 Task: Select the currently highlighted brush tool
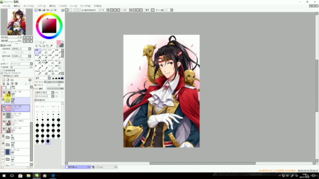coord(38,51)
